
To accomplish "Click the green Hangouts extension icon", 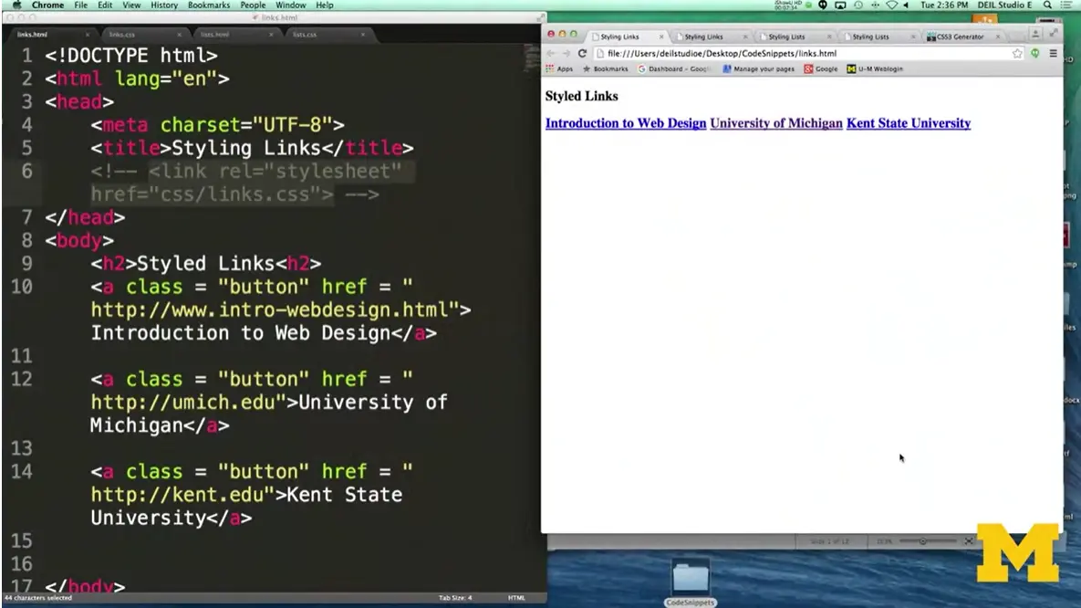I will pos(1035,54).
